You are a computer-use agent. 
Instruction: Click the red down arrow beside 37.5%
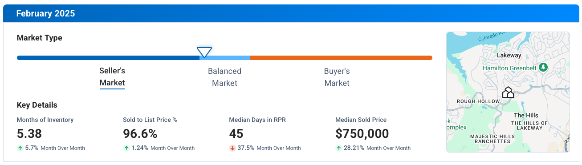232,148
